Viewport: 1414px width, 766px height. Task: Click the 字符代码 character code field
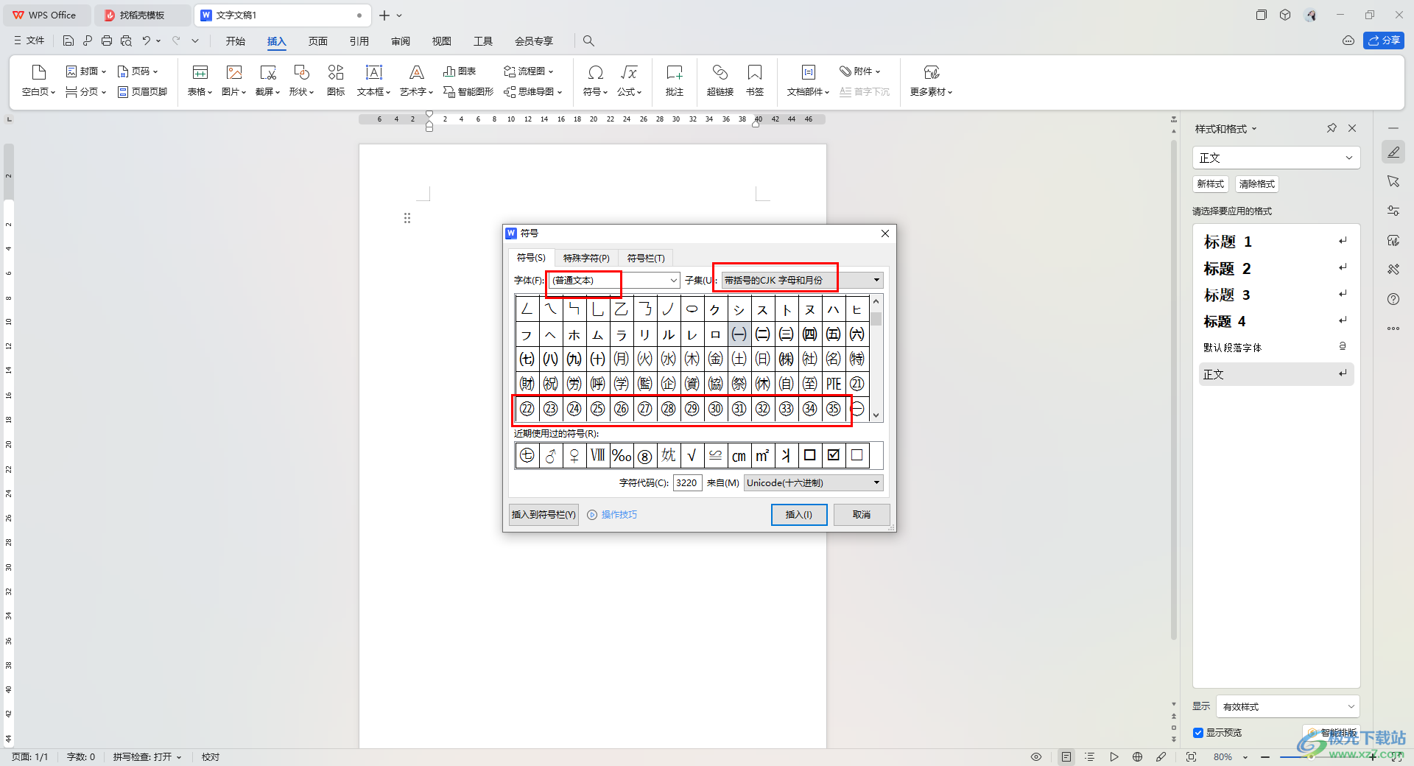point(687,483)
